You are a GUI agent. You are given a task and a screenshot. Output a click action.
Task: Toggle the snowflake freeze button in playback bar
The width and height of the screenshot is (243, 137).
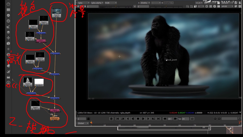pos(111,119)
